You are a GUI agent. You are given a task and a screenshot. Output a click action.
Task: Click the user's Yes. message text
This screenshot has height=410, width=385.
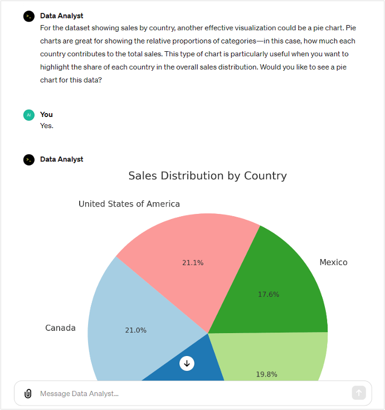tap(47, 126)
